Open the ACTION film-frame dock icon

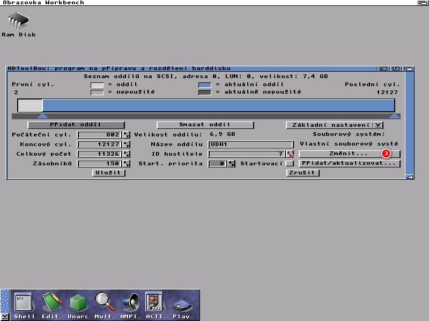pos(154,303)
